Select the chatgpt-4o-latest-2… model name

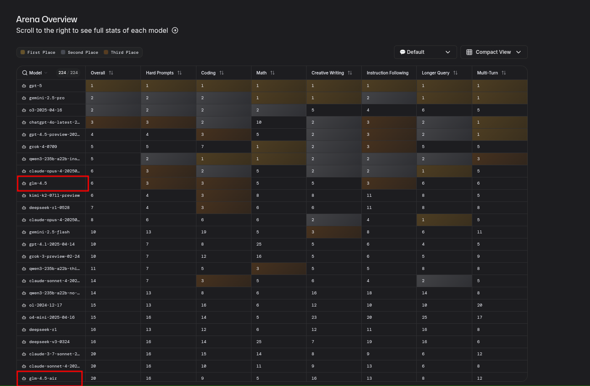(x=54, y=122)
